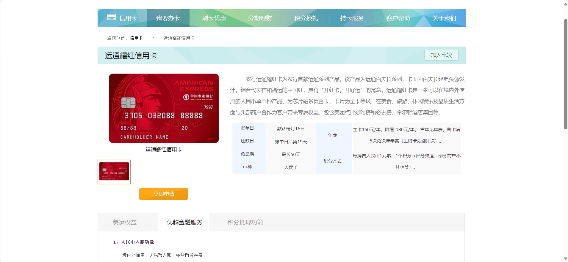Click the 加入比较 button
Image resolution: width=568 pixels, height=262 pixels.
pos(441,55)
